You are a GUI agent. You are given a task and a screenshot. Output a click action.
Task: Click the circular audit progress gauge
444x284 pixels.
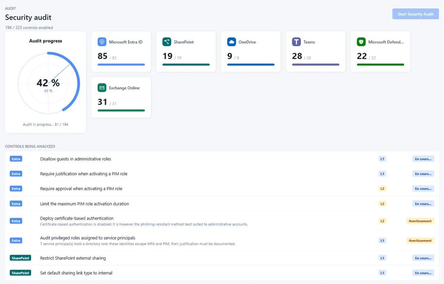pos(48,82)
